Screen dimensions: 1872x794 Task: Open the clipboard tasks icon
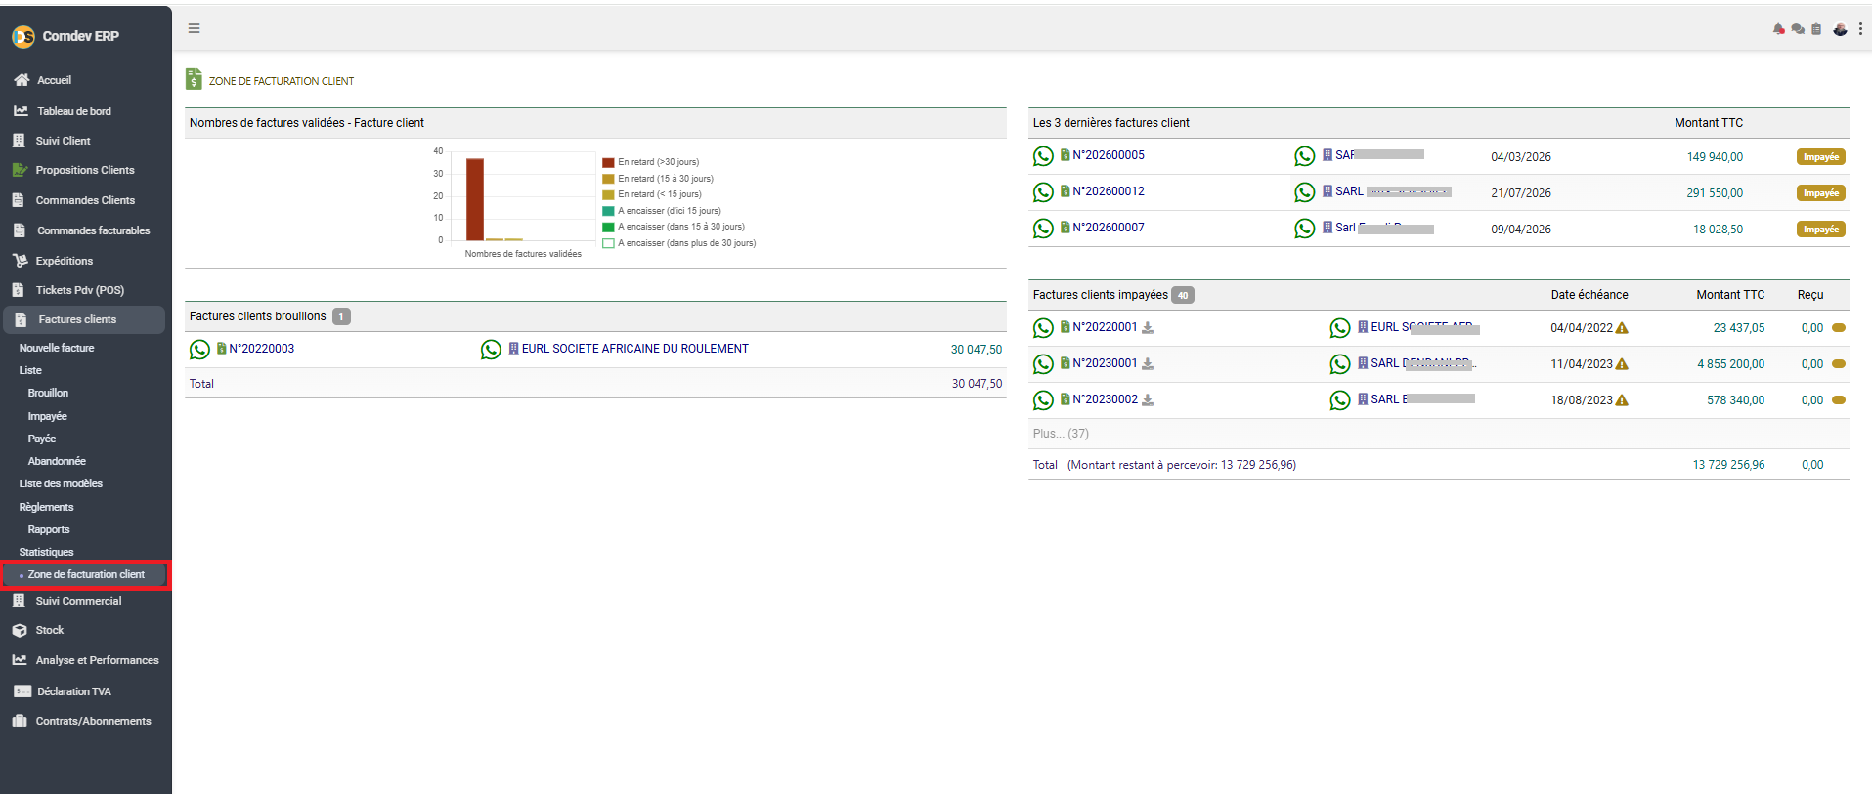tap(1816, 29)
